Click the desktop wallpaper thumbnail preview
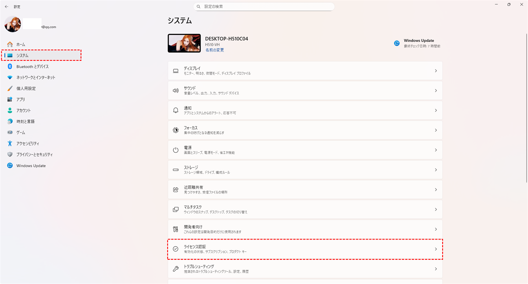 point(184,43)
